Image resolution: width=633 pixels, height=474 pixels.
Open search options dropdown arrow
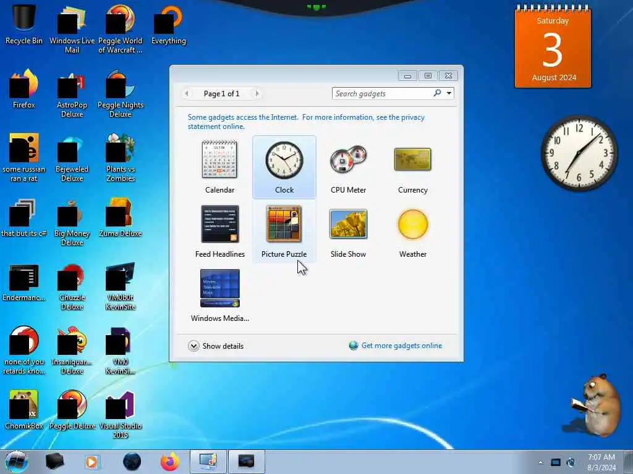point(449,94)
